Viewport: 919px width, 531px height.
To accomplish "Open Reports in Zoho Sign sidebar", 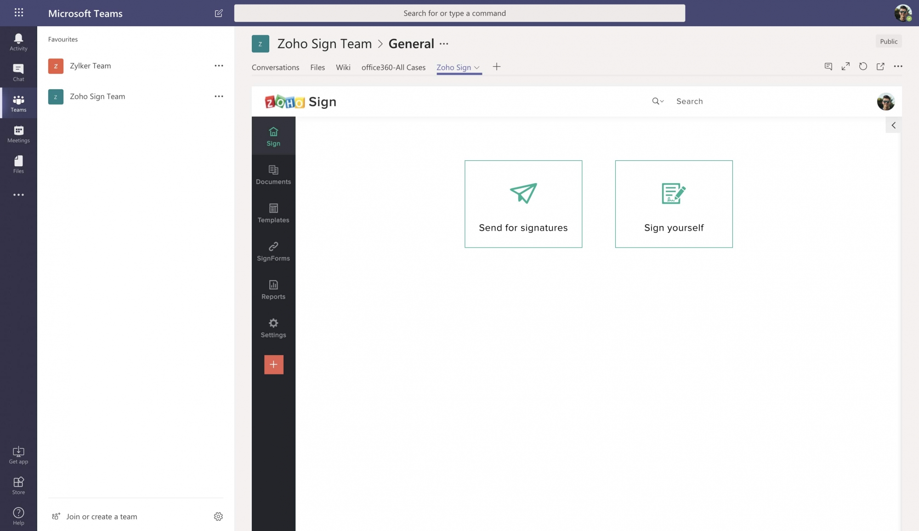I will 273,289.
